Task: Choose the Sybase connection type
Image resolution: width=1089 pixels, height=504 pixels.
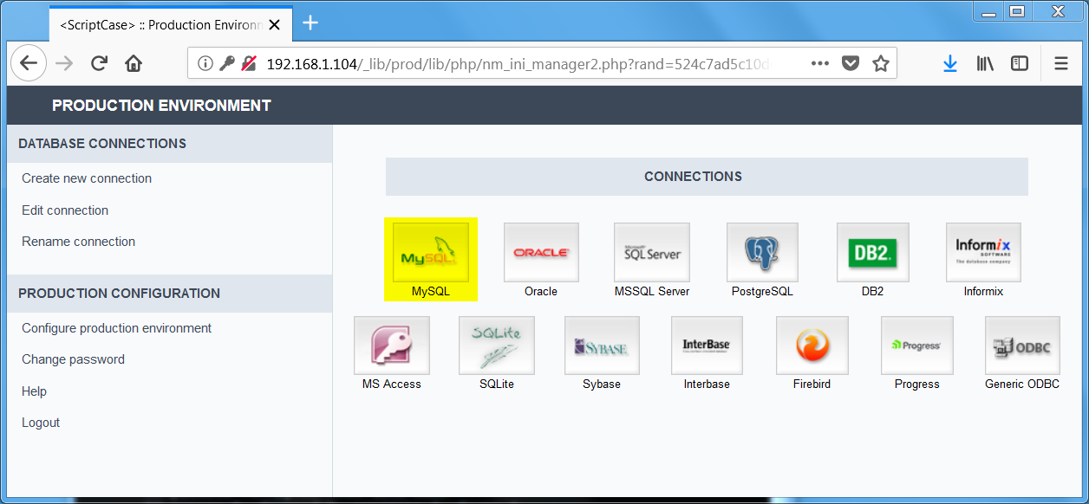Action: pos(602,345)
